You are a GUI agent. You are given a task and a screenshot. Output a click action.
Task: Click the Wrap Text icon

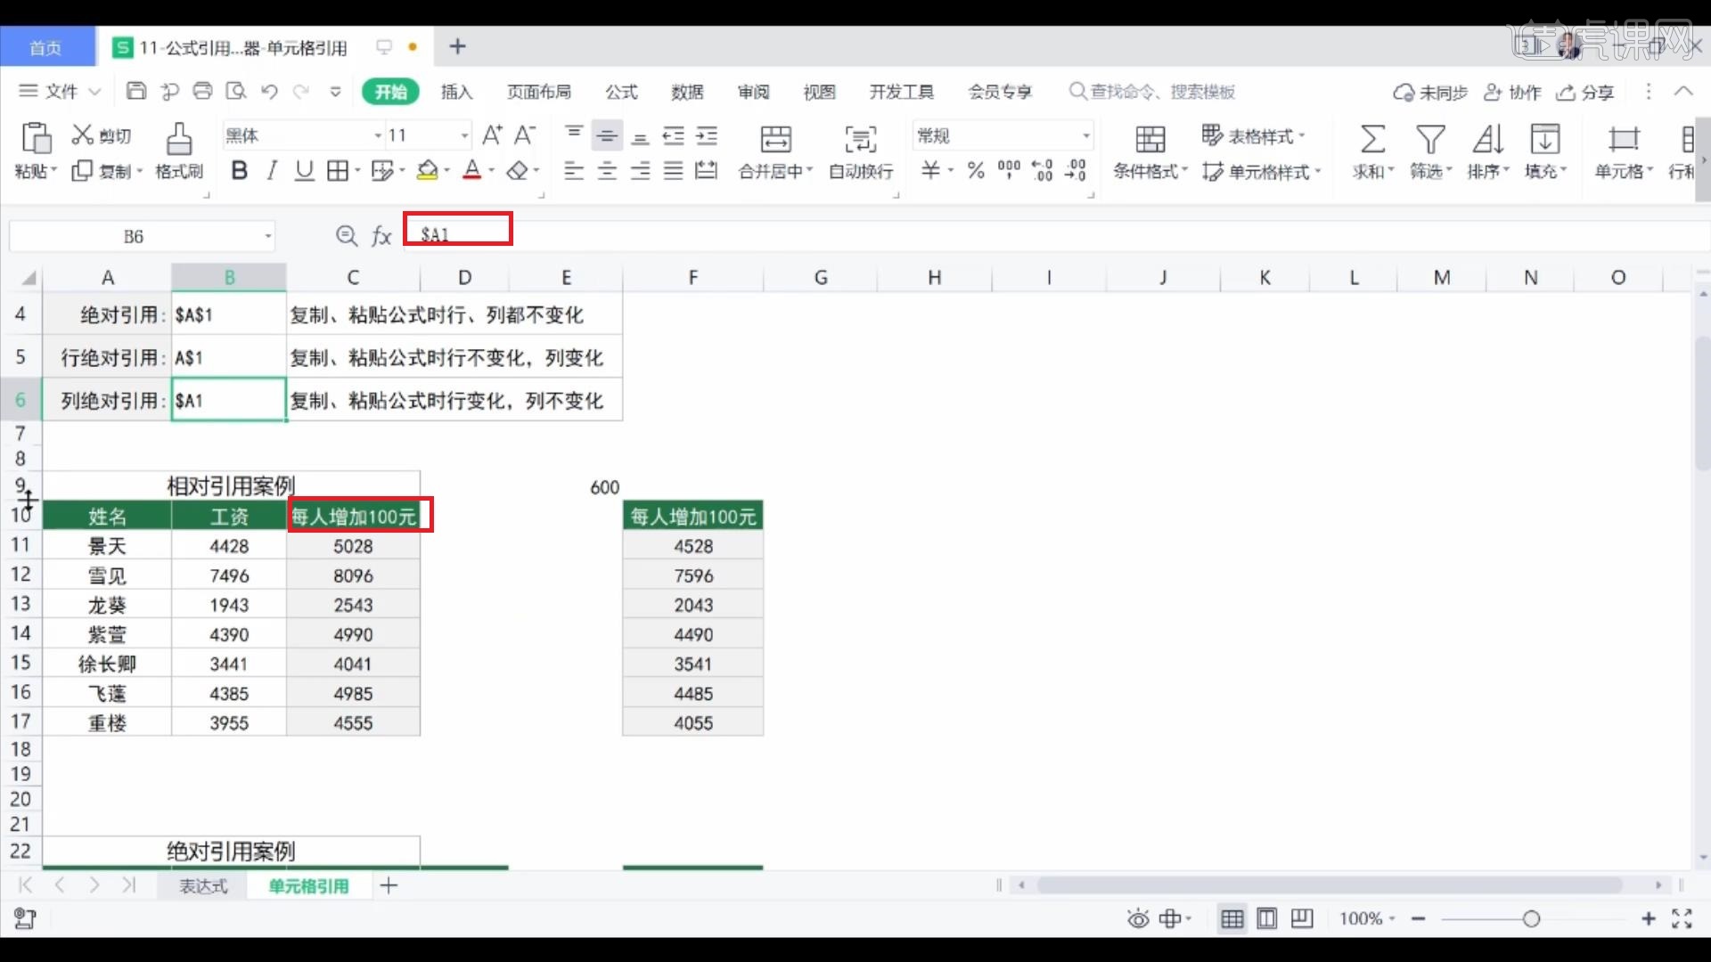pos(860,139)
